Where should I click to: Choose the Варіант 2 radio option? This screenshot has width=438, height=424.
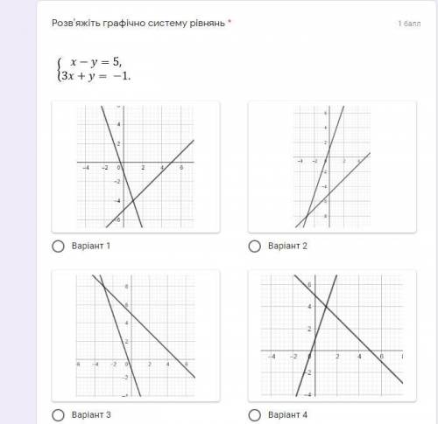[254, 246]
